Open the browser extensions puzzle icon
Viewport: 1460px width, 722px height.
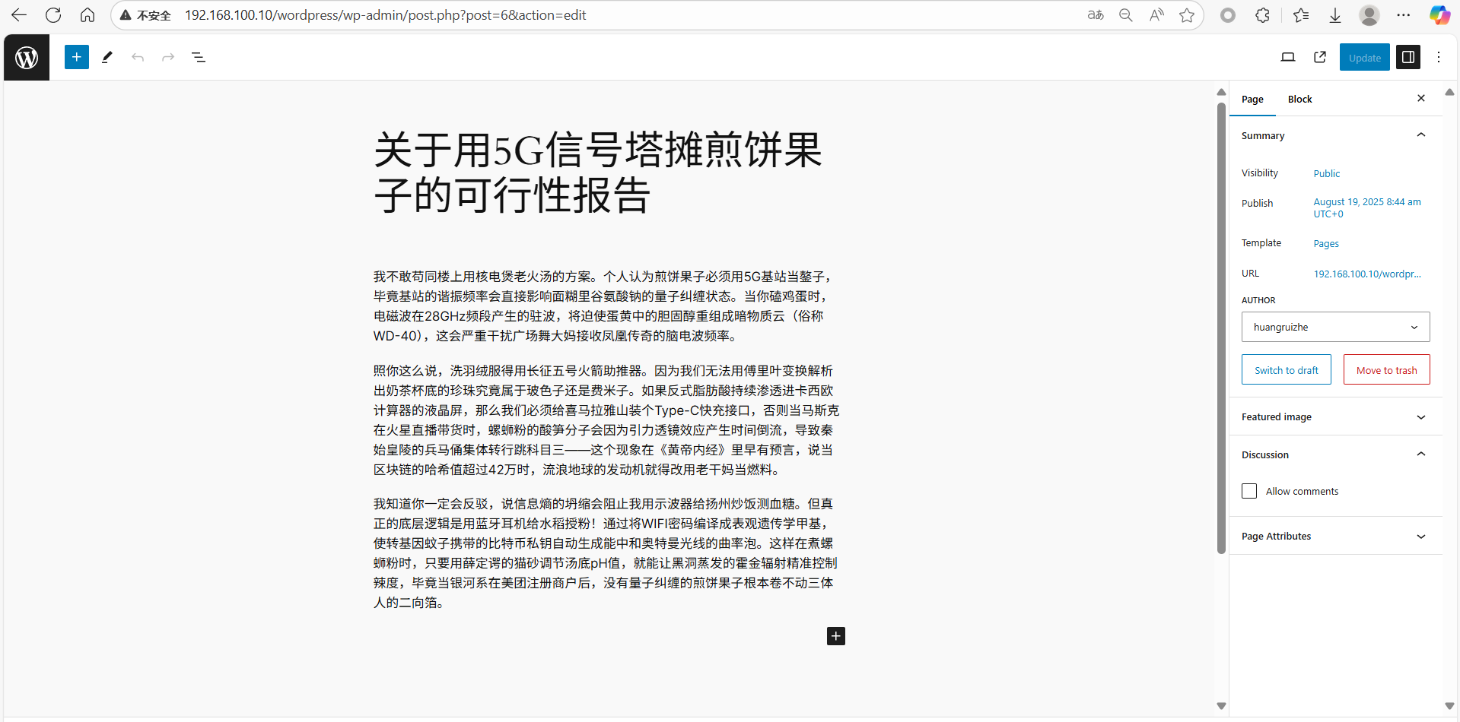(x=1263, y=15)
